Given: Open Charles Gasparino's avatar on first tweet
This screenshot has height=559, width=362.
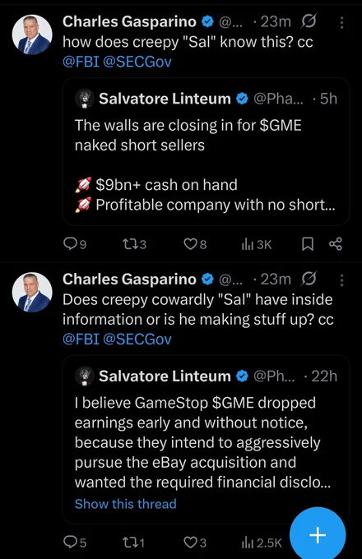Looking at the screenshot, I should pyautogui.click(x=32, y=35).
